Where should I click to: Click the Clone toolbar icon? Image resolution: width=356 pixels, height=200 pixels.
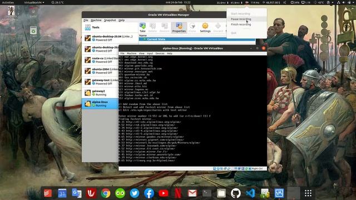click(192, 27)
